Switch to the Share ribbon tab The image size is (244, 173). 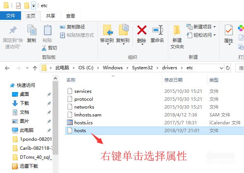[51, 16]
